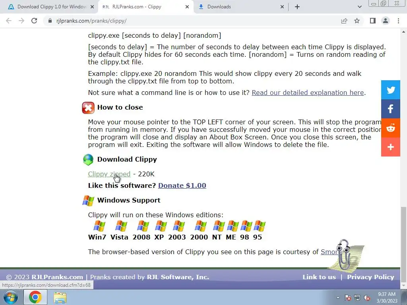This screenshot has width=407, height=305.
Task: Click Windows logo above 98
Action: (246, 226)
